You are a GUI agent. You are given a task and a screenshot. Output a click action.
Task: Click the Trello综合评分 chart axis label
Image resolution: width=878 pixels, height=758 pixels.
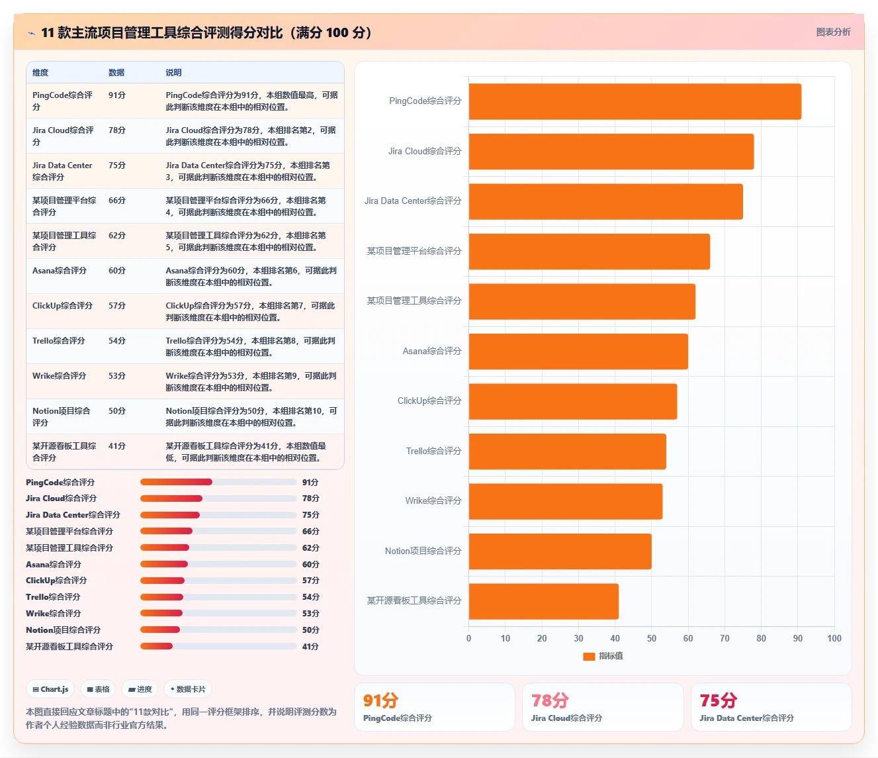tap(433, 451)
